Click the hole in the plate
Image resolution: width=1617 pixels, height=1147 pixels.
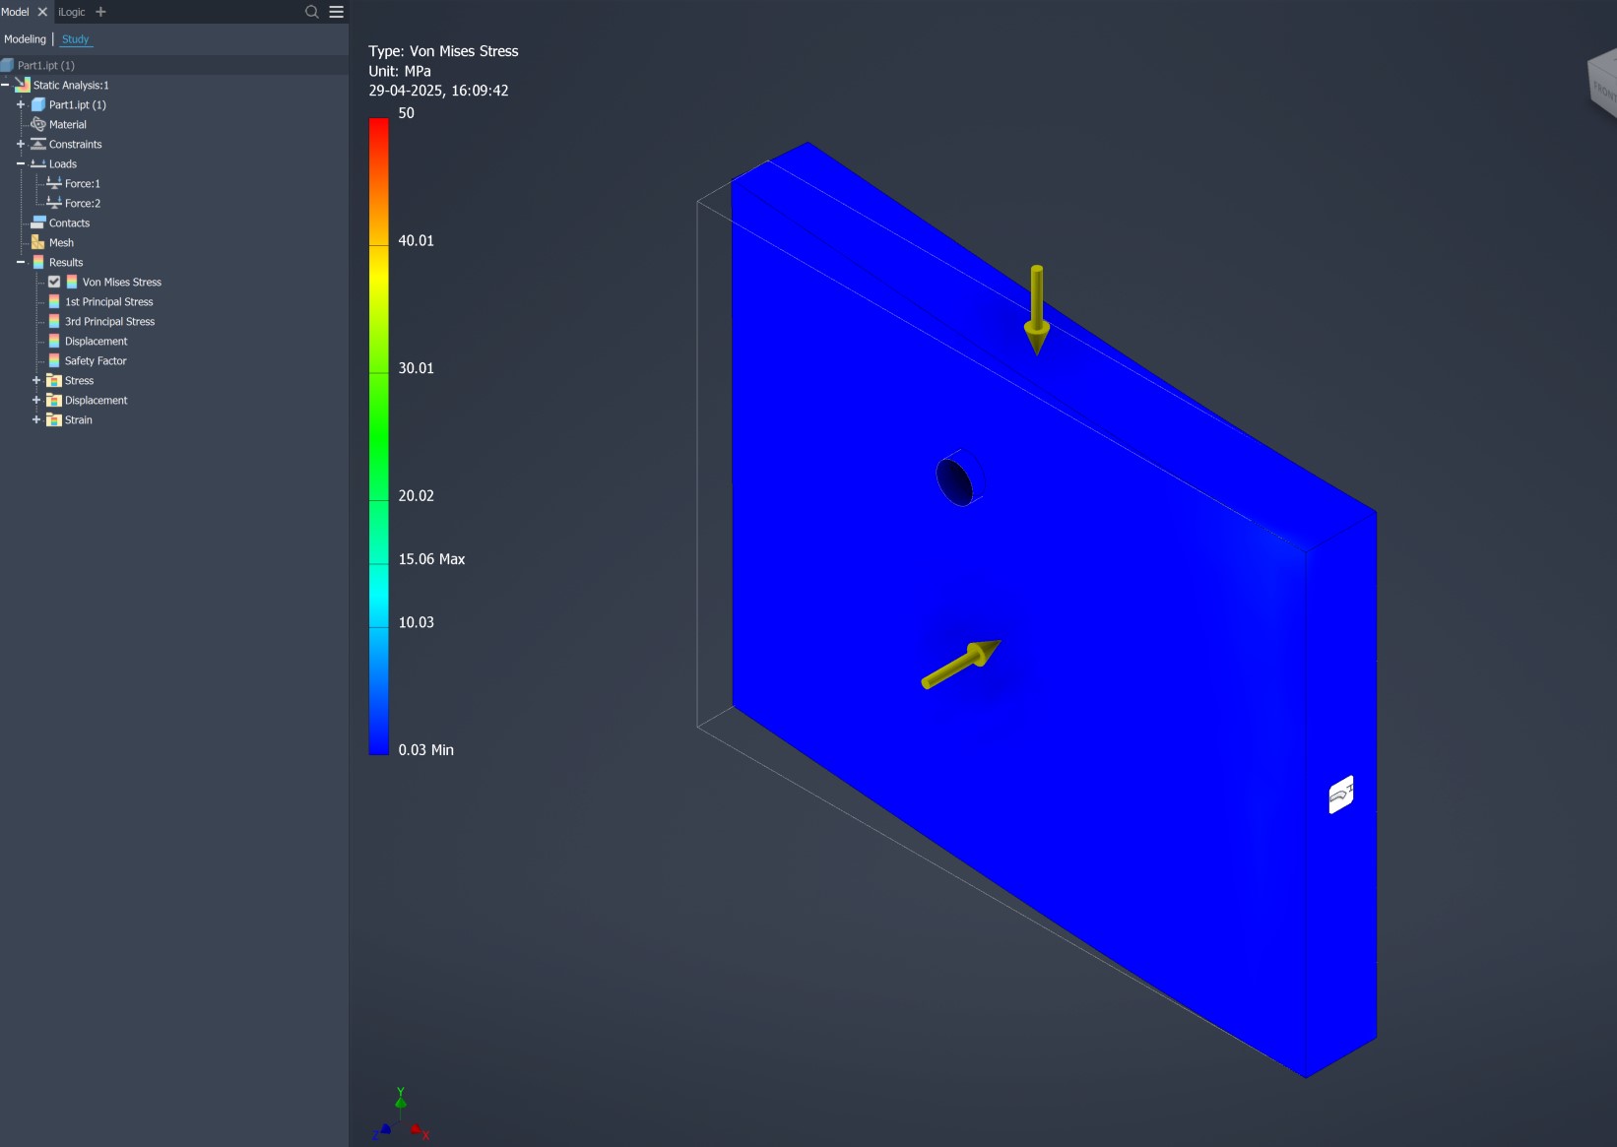point(955,481)
